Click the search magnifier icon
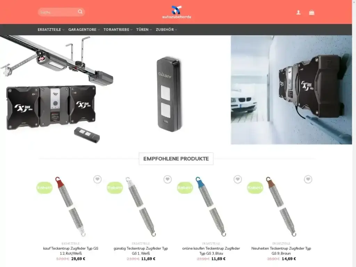356x267 pixels. click(80, 12)
